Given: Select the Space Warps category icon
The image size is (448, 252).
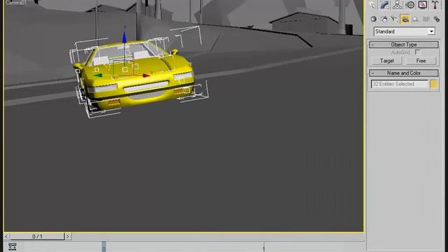Looking at the screenshot, I should tap(426, 19).
